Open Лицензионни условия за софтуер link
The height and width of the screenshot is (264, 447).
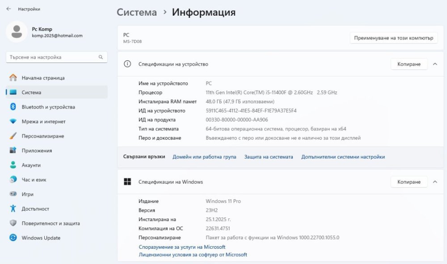pos(193,255)
